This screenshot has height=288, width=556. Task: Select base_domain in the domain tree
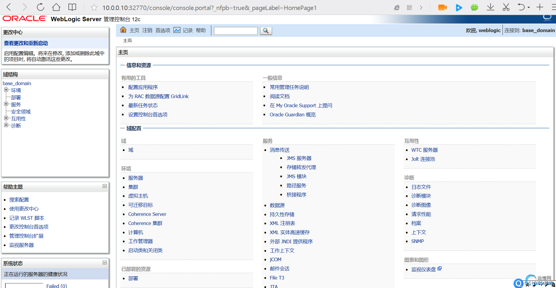[17, 83]
